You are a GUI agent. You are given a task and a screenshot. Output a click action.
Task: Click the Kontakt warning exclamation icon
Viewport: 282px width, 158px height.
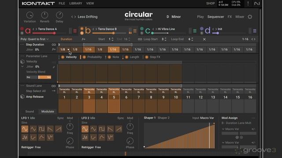[248, 4]
